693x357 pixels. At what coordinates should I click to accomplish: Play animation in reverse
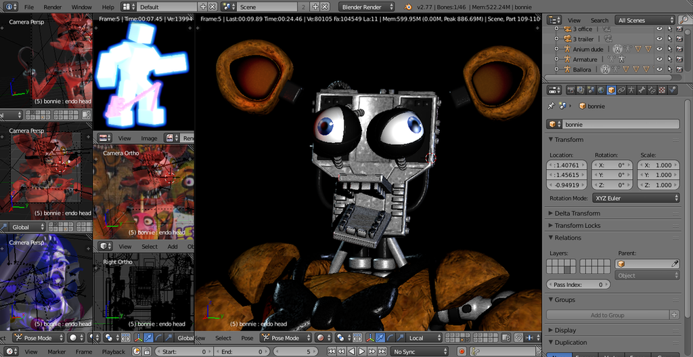click(351, 352)
